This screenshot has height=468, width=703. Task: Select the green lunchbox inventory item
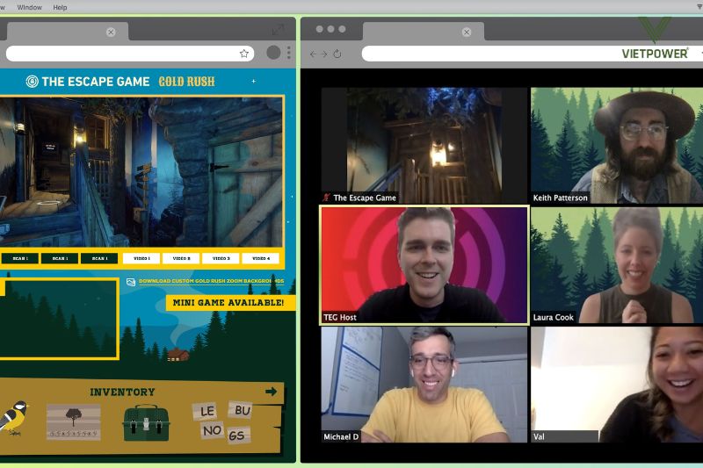point(146,422)
